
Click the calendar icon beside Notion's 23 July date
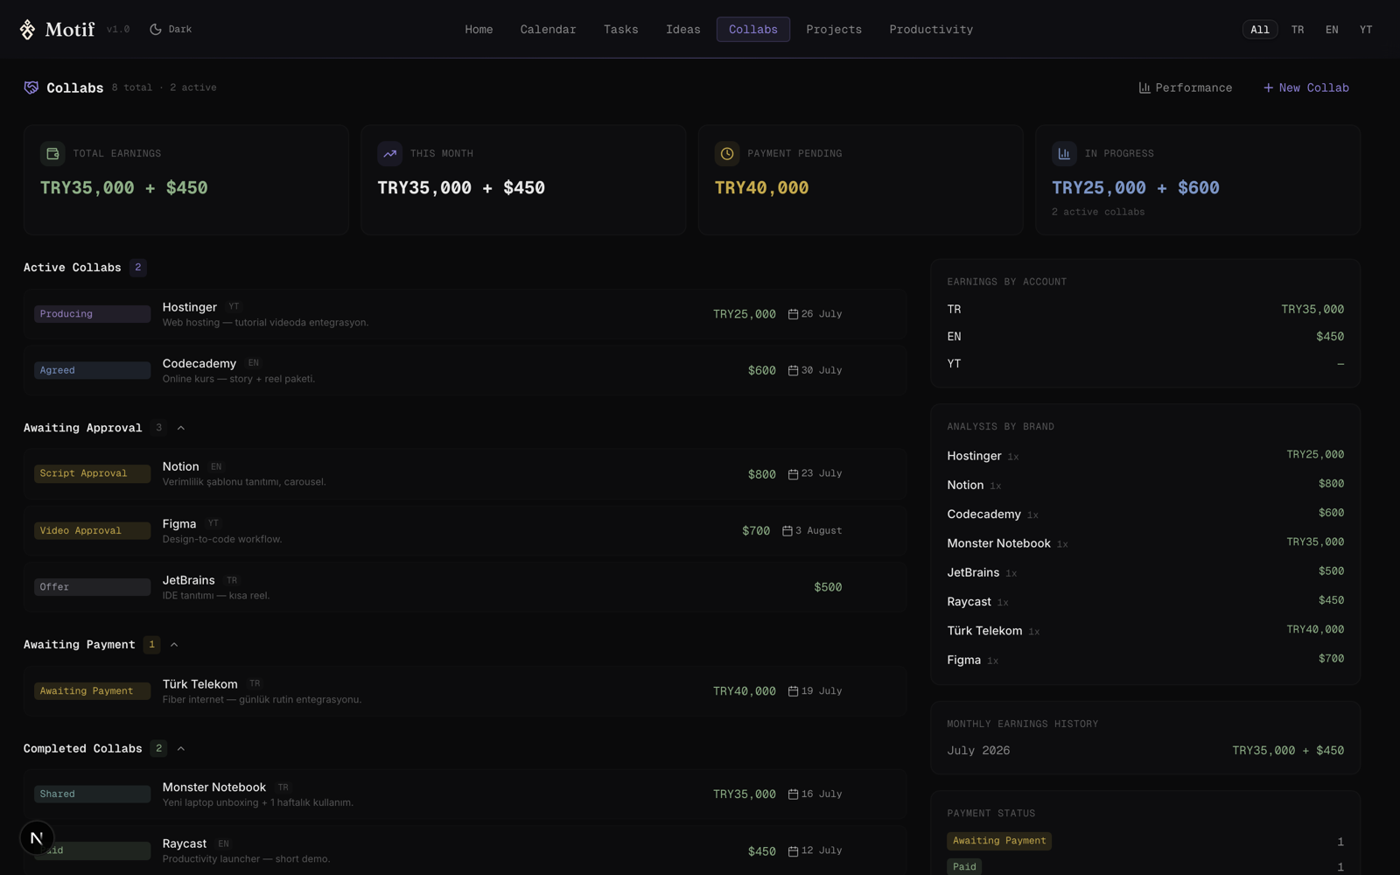coord(793,474)
